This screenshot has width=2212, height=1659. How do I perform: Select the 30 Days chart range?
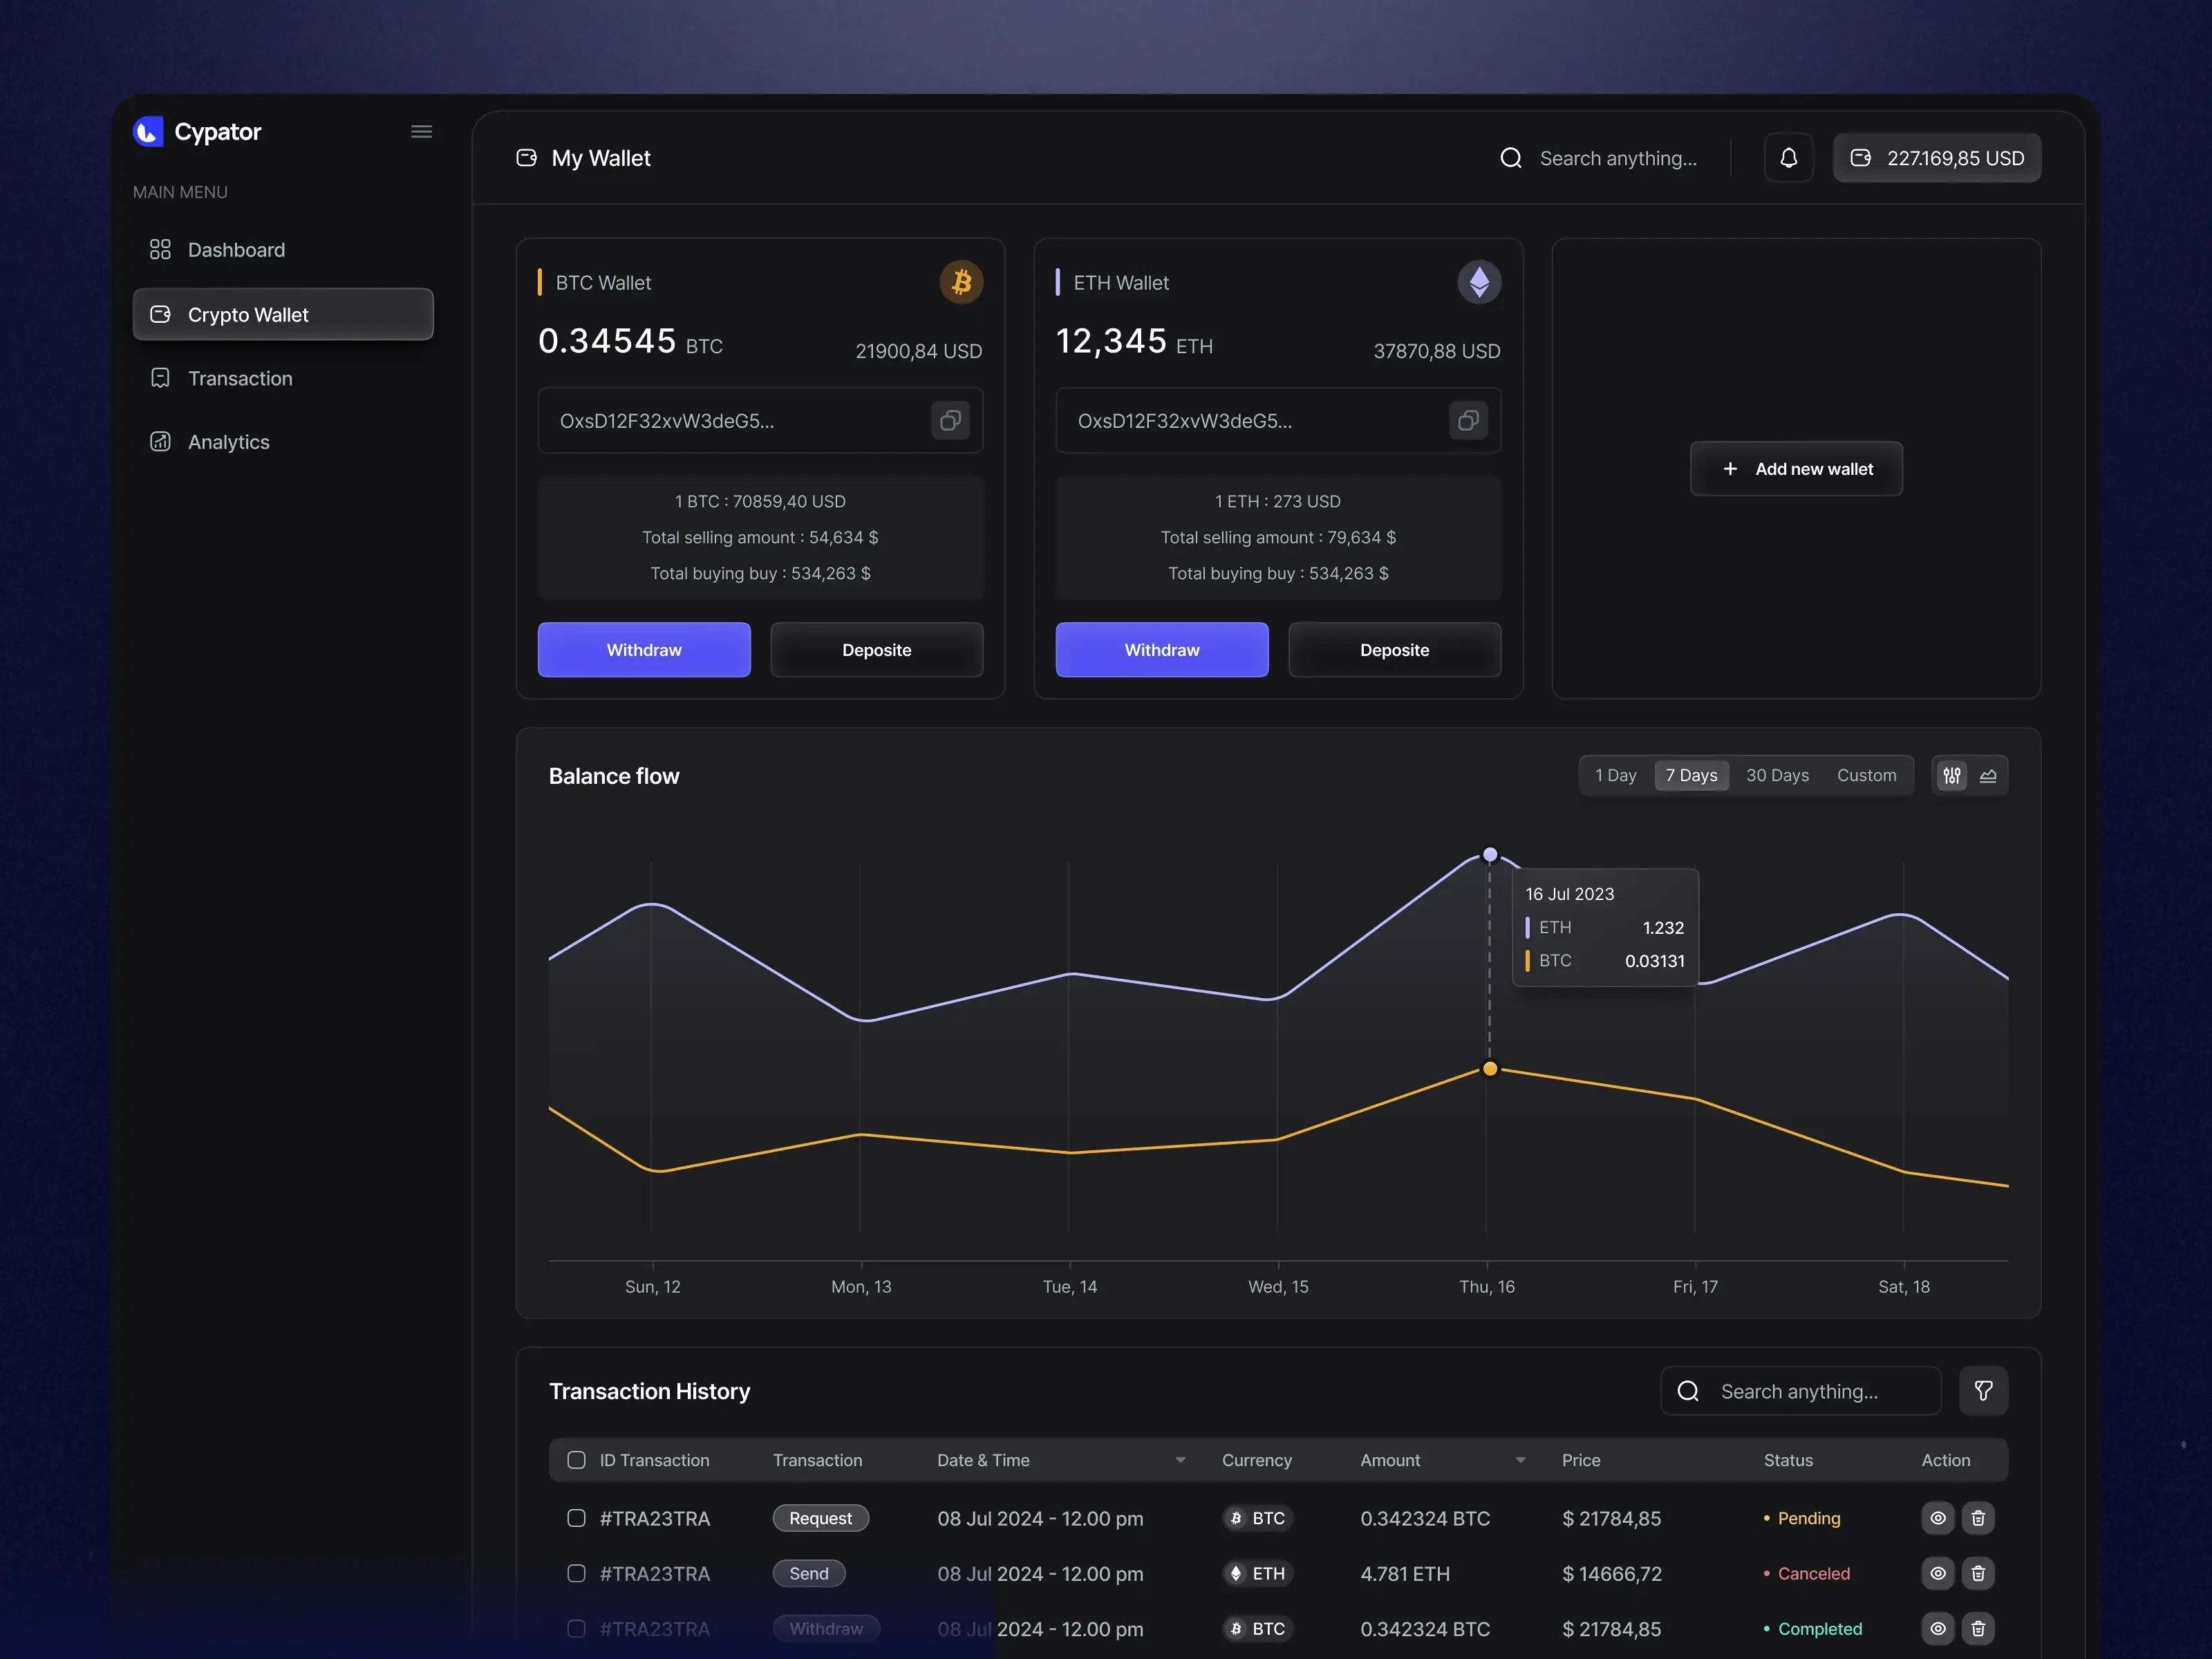[1777, 775]
